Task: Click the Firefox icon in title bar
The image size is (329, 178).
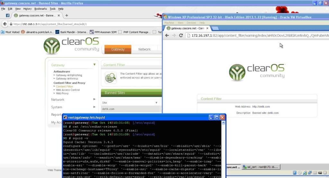Action: (x=2, y=3)
